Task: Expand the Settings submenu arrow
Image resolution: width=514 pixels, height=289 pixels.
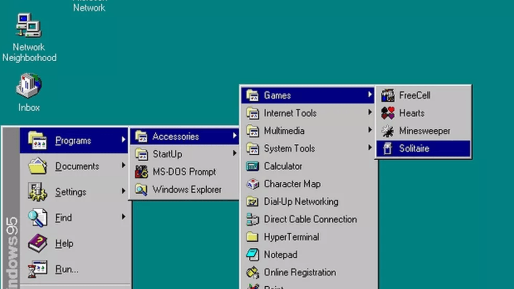Action: point(123,191)
